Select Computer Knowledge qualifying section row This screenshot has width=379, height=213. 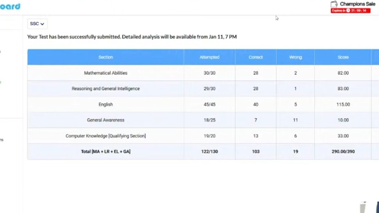click(x=203, y=136)
